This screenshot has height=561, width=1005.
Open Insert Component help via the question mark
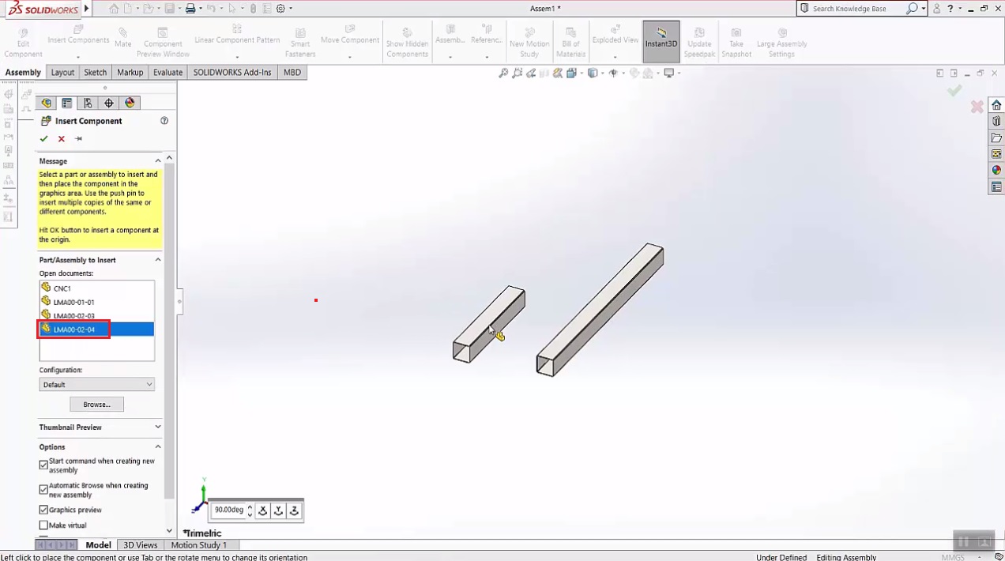click(x=164, y=120)
